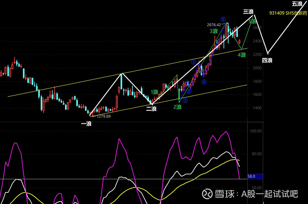
Task: Click the 2200 price axis value
Action: 257,54
